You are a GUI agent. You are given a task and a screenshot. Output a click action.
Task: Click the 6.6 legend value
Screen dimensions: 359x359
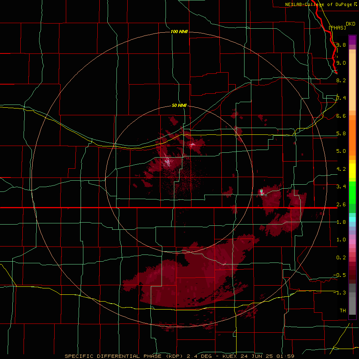(x=341, y=116)
